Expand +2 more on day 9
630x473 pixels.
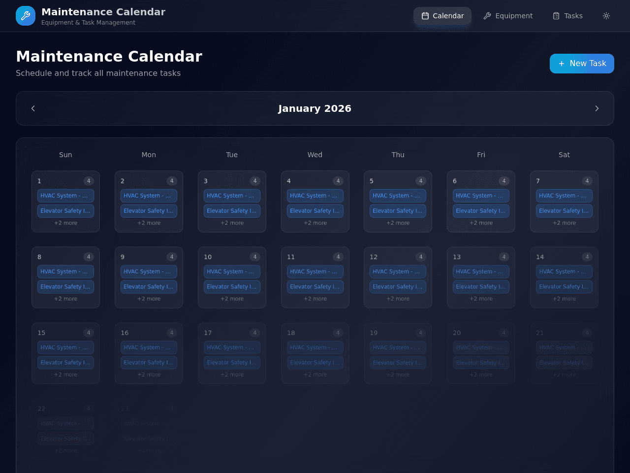pyautogui.click(x=149, y=299)
